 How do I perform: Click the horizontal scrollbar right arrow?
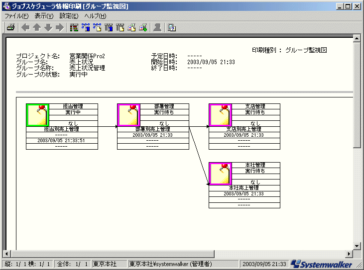(x=349, y=254)
